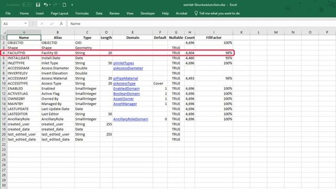
Task: Create a new blank workbook icon
Action: 64,5
